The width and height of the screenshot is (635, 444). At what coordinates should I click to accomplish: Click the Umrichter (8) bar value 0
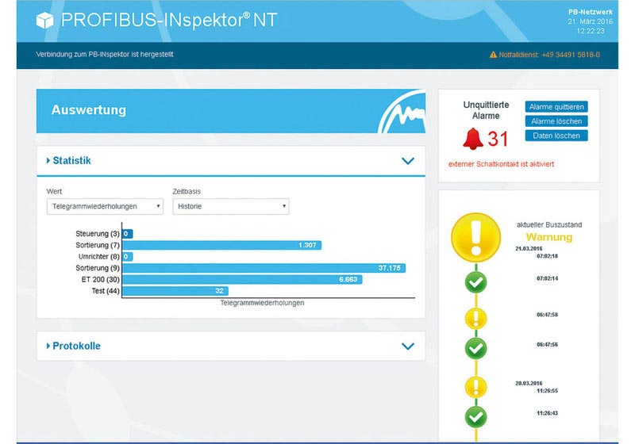coord(127,256)
